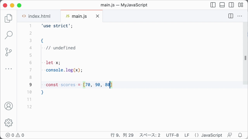Click the let x; statement
Viewport: 248px width, 139px height.
(53, 63)
